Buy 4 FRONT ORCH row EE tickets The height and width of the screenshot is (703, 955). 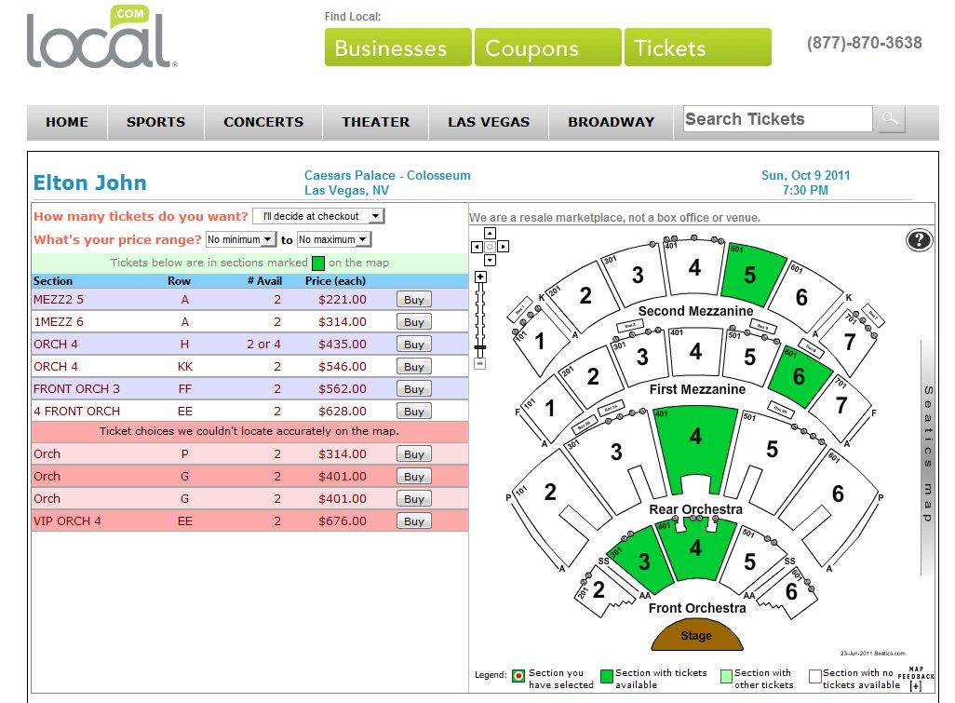click(414, 412)
